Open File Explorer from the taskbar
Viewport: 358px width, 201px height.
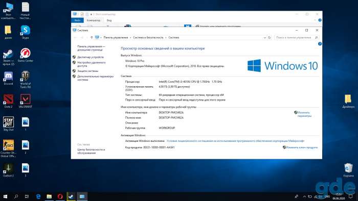tap(49, 196)
